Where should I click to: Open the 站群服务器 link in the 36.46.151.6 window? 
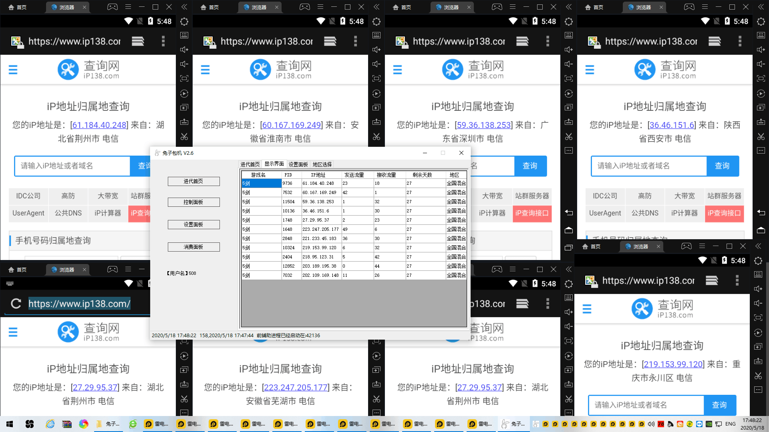[724, 196]
